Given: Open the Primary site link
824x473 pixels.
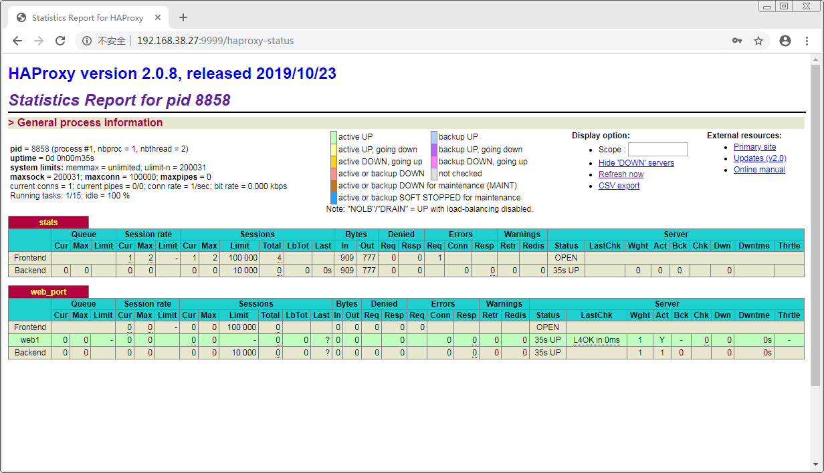Looking at the screenshot, I should click(754, 147).
